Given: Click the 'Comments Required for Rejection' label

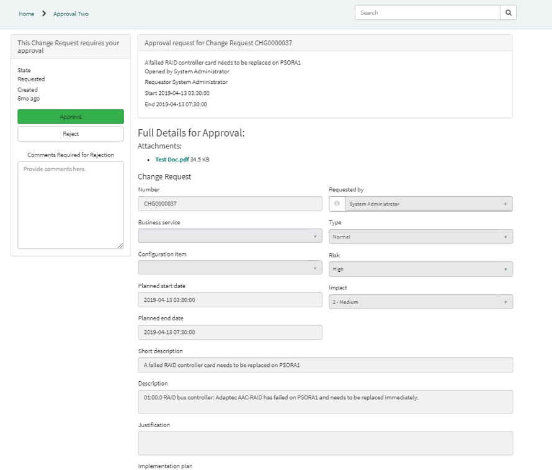Looking at the screenshot, I should pos(71,155).
